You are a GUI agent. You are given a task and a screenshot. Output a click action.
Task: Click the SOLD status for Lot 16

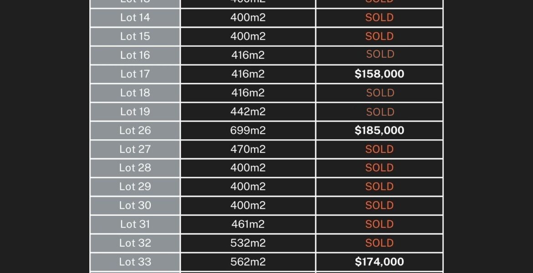(x=379, y=55)
